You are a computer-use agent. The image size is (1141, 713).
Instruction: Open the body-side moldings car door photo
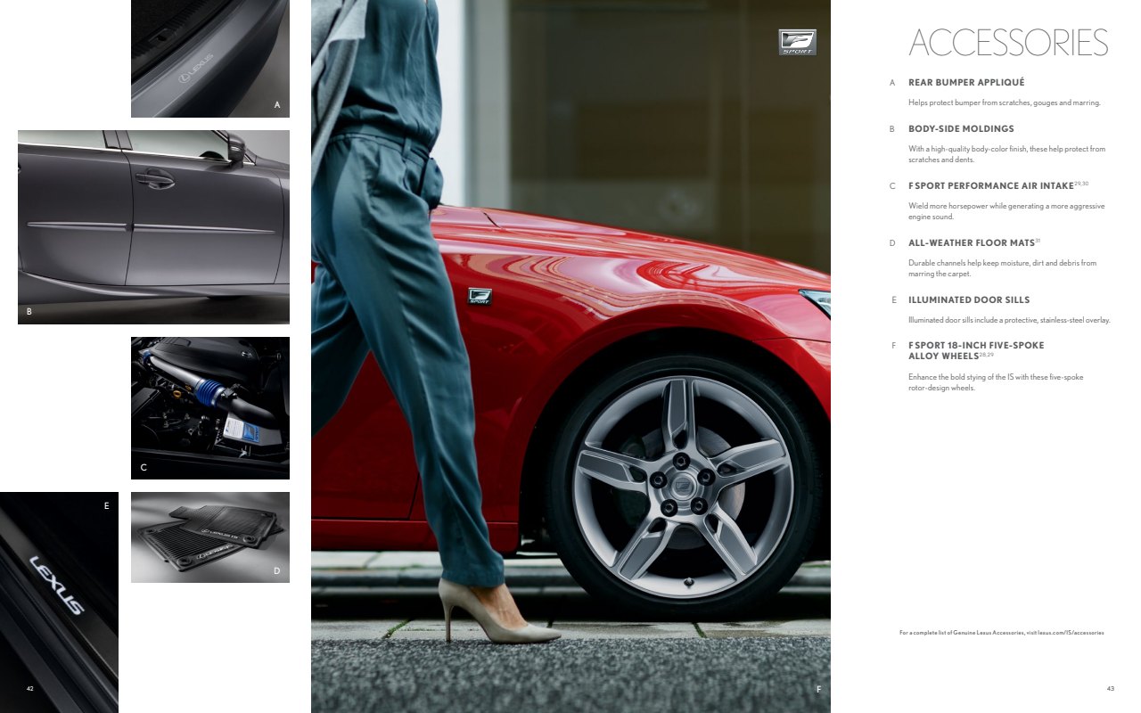(153, 227)
